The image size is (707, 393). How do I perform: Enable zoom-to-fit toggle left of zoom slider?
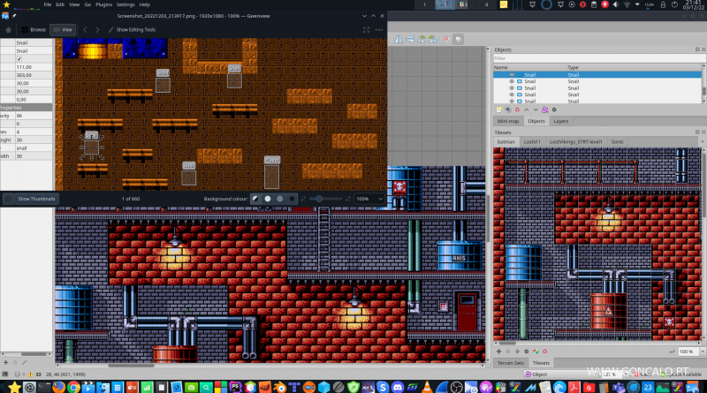coord(303,199)
